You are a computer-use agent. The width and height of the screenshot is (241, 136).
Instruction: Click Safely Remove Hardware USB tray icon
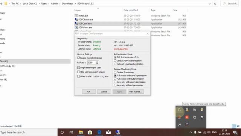pyautogui.click(x=179, y=110)
